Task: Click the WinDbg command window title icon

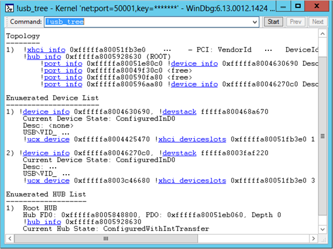Action: tap(10, 8)
